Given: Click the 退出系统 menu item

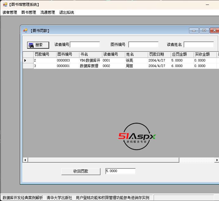Looking at the screenshot, I should (x=67, y=12).
